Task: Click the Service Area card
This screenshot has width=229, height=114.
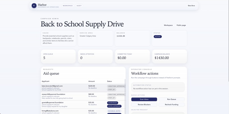Action: (95, 38)
